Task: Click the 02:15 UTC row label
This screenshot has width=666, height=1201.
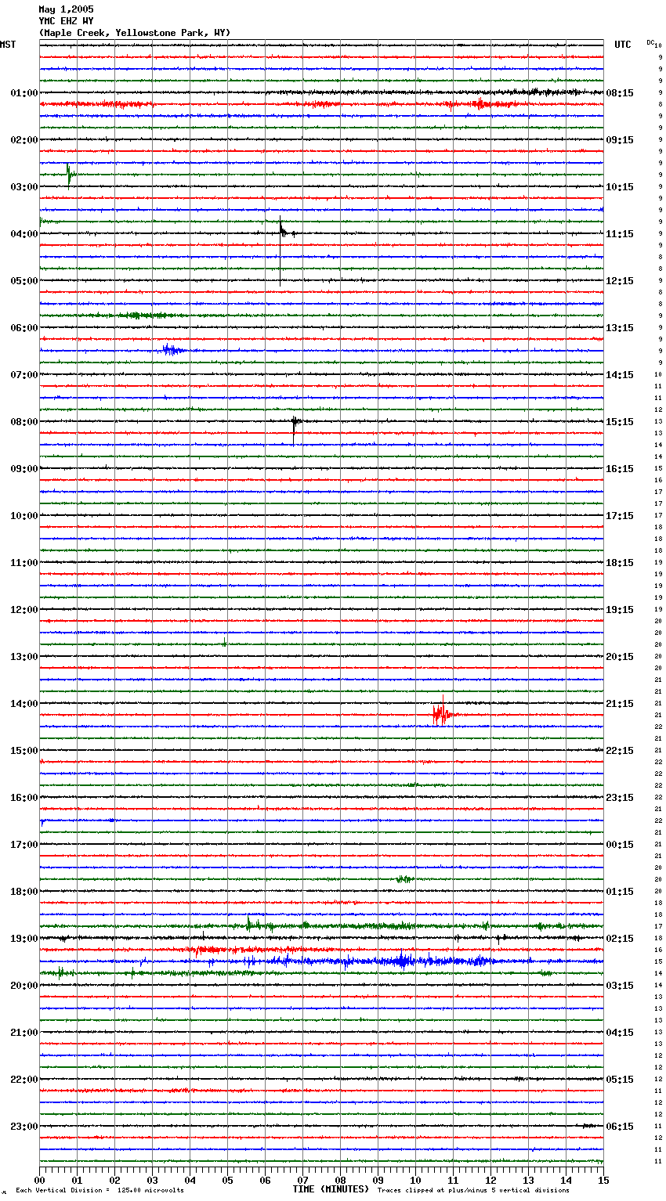Action: click(620, 939)
